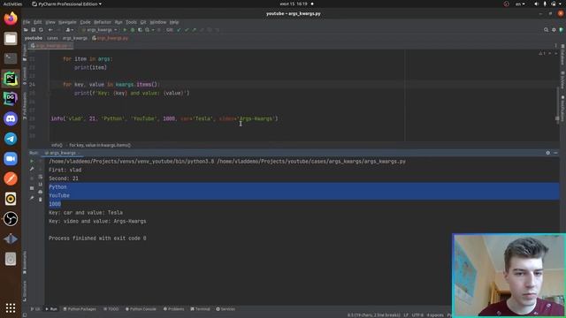Image resolution: width=566 pixels, height=318 pixels.
Task: Open the args_kwargs run configuration dropdown
Action: [x=100, y=30]
